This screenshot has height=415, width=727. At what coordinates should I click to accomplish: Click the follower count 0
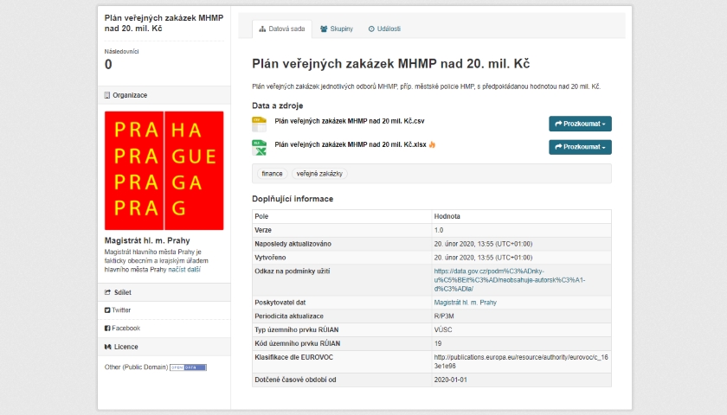point(108,64)
